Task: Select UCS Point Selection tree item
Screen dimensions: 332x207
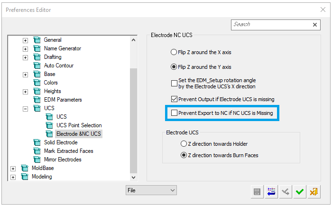Action: click(x=79, y=125)
